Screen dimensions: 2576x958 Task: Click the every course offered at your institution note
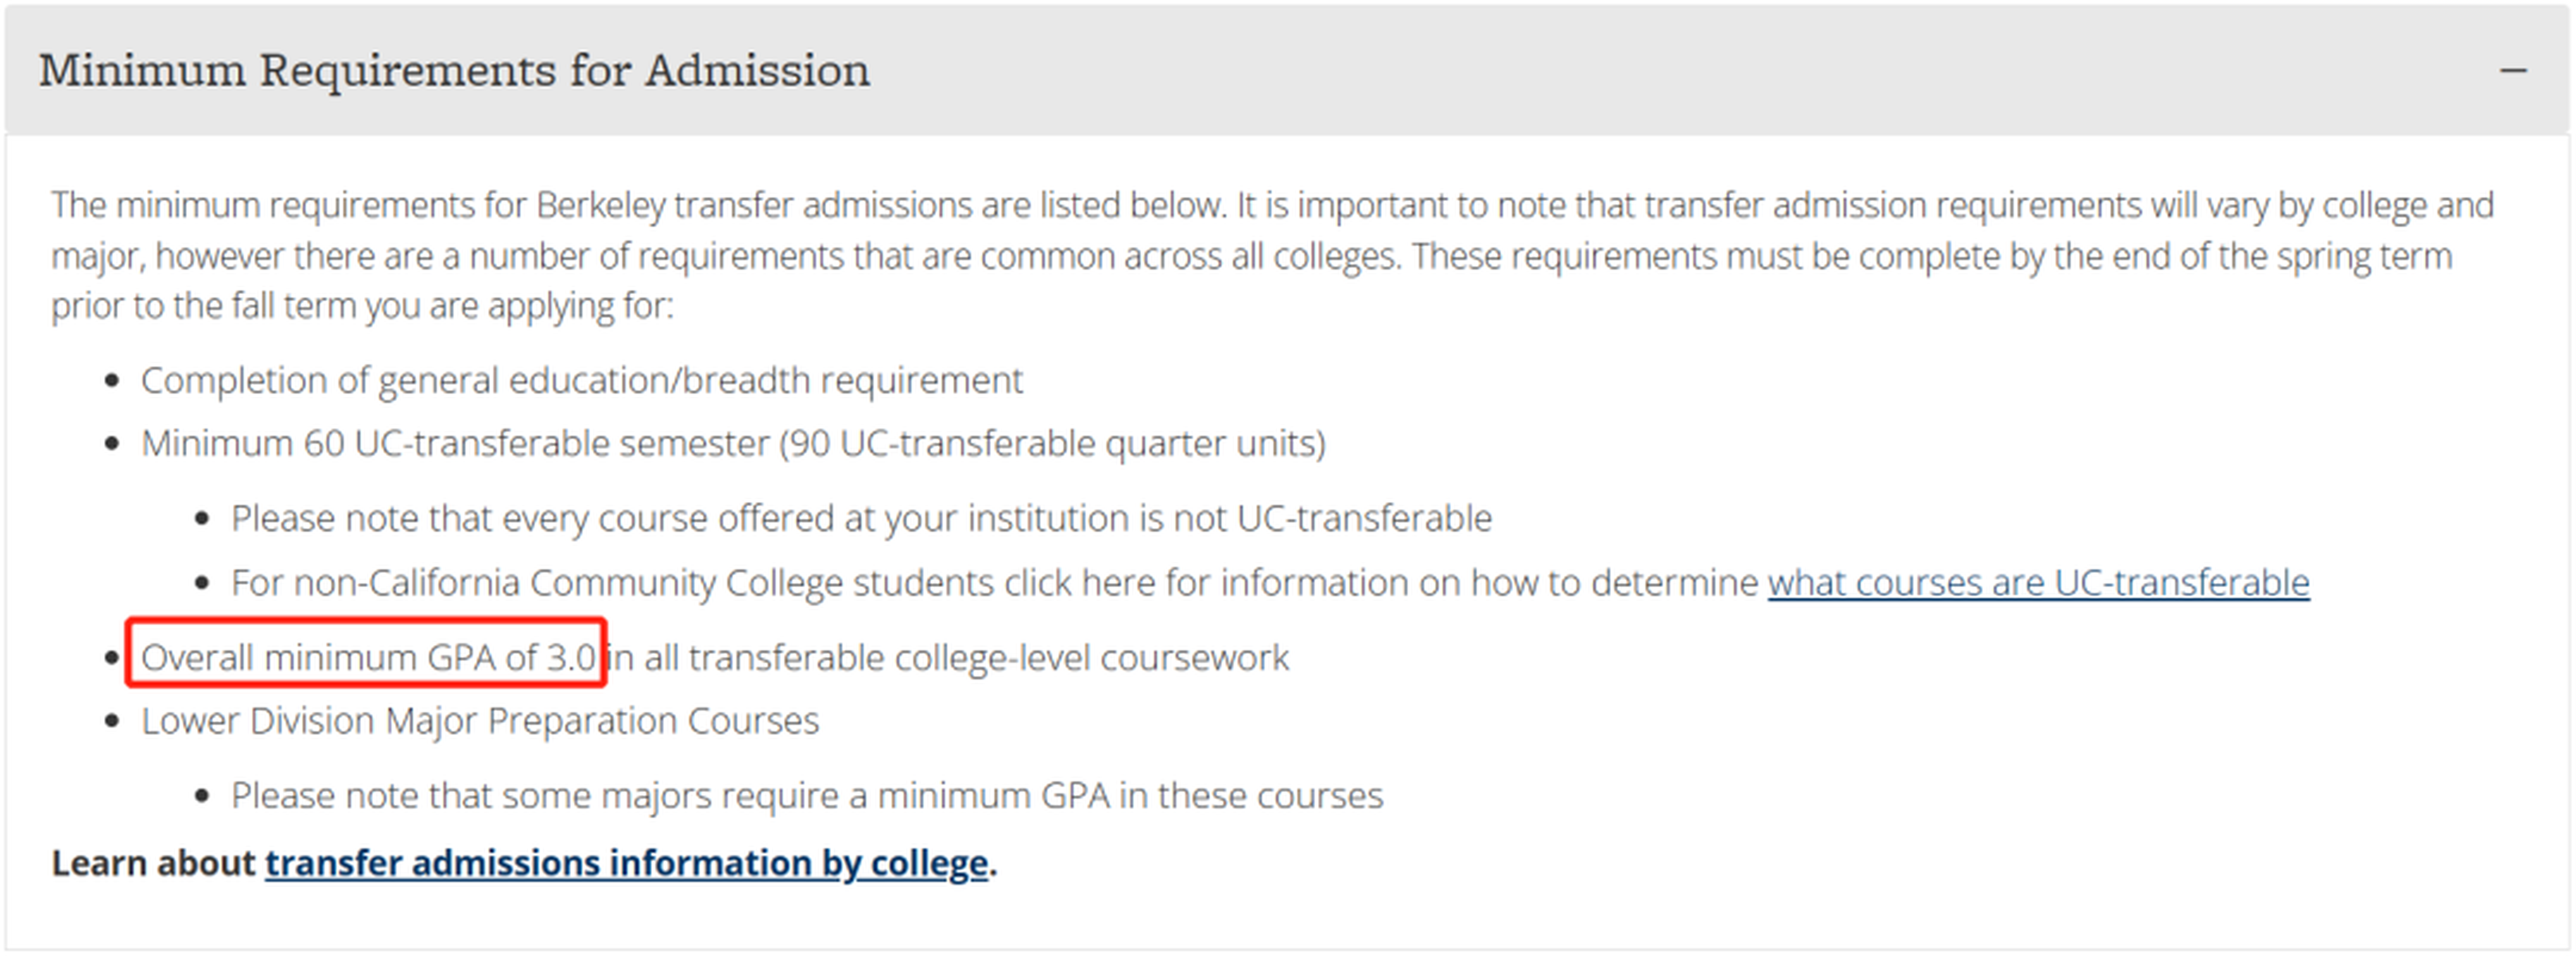click(861, 518)
